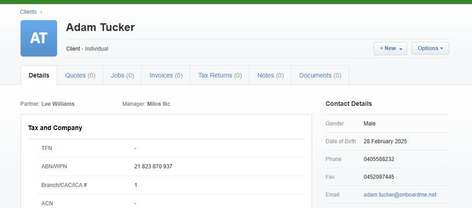Show the Documents tab
The image size is (472, 208).
320,75
